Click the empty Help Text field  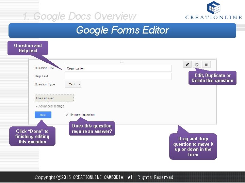pos(118,76)
